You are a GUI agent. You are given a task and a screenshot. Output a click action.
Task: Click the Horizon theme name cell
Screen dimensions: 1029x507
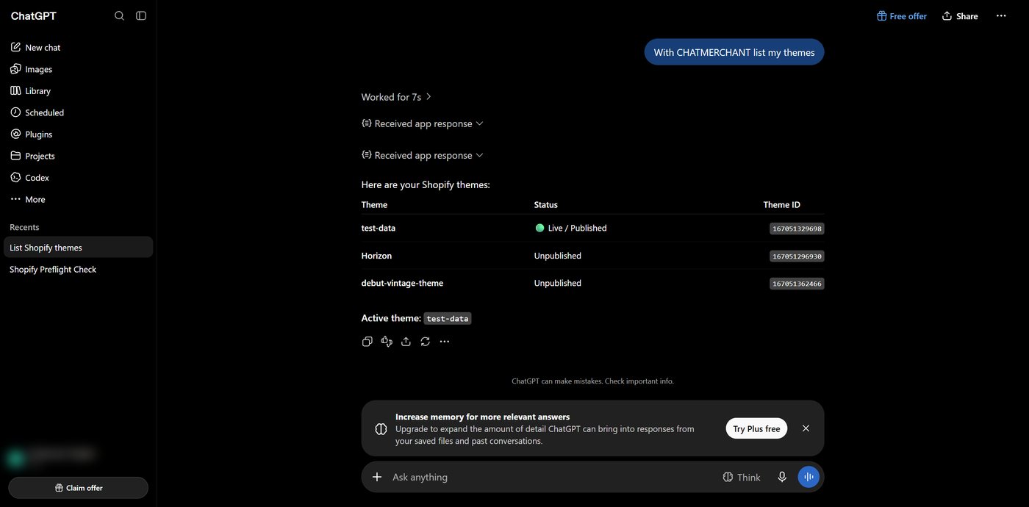coord(376,256)
